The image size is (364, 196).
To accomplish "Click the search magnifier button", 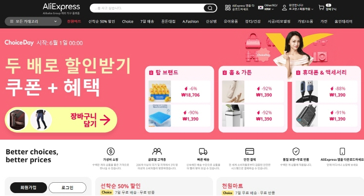I will tap(210, 8).
